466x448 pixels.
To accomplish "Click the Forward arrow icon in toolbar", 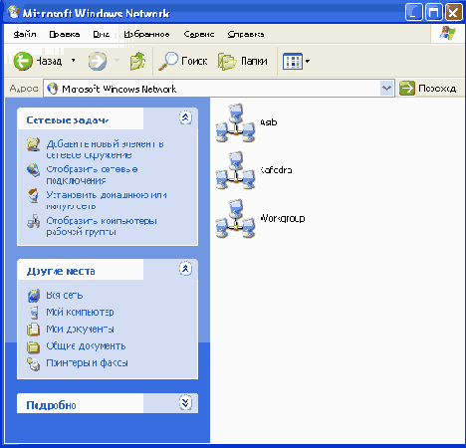I will [98, 61].
